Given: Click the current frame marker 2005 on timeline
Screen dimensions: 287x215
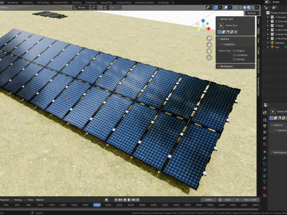Looking at the screenshot, I should tap(97, 205).
